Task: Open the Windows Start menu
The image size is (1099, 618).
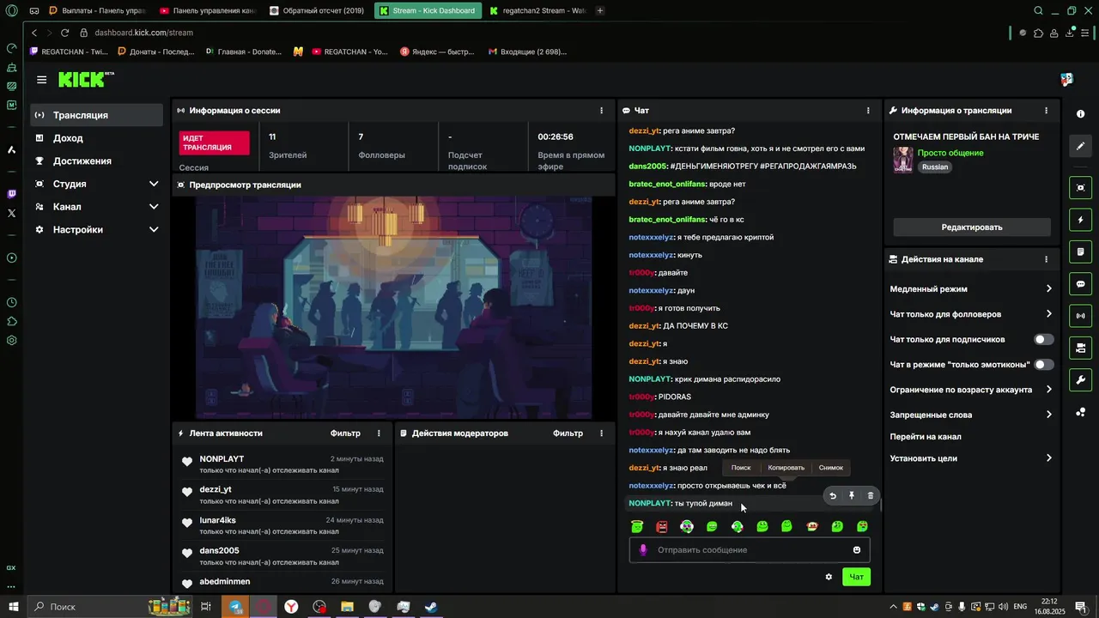Action: coord(13,607)
